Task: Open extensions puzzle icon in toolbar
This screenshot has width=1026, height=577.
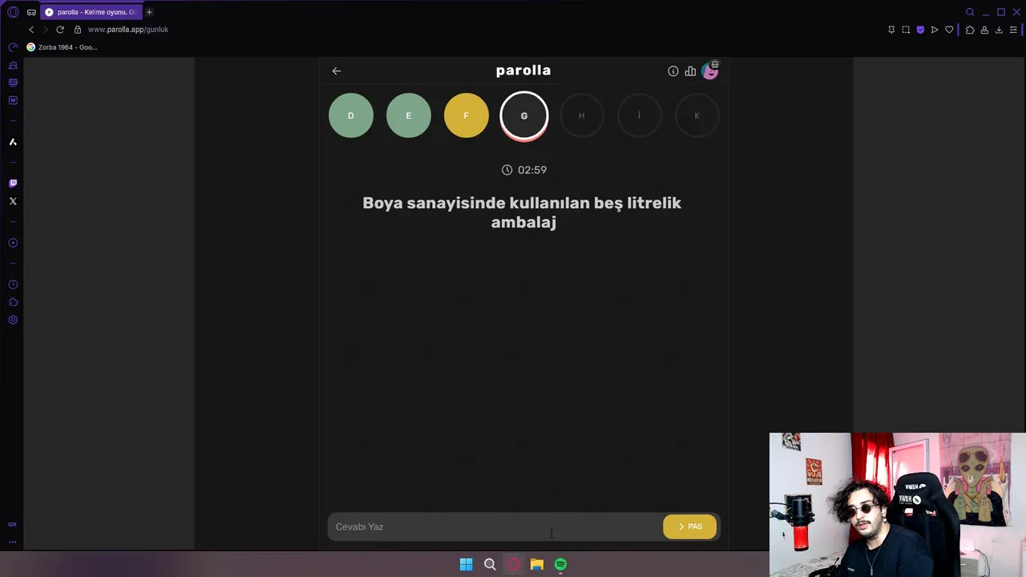Action: [x=970, y=30]
